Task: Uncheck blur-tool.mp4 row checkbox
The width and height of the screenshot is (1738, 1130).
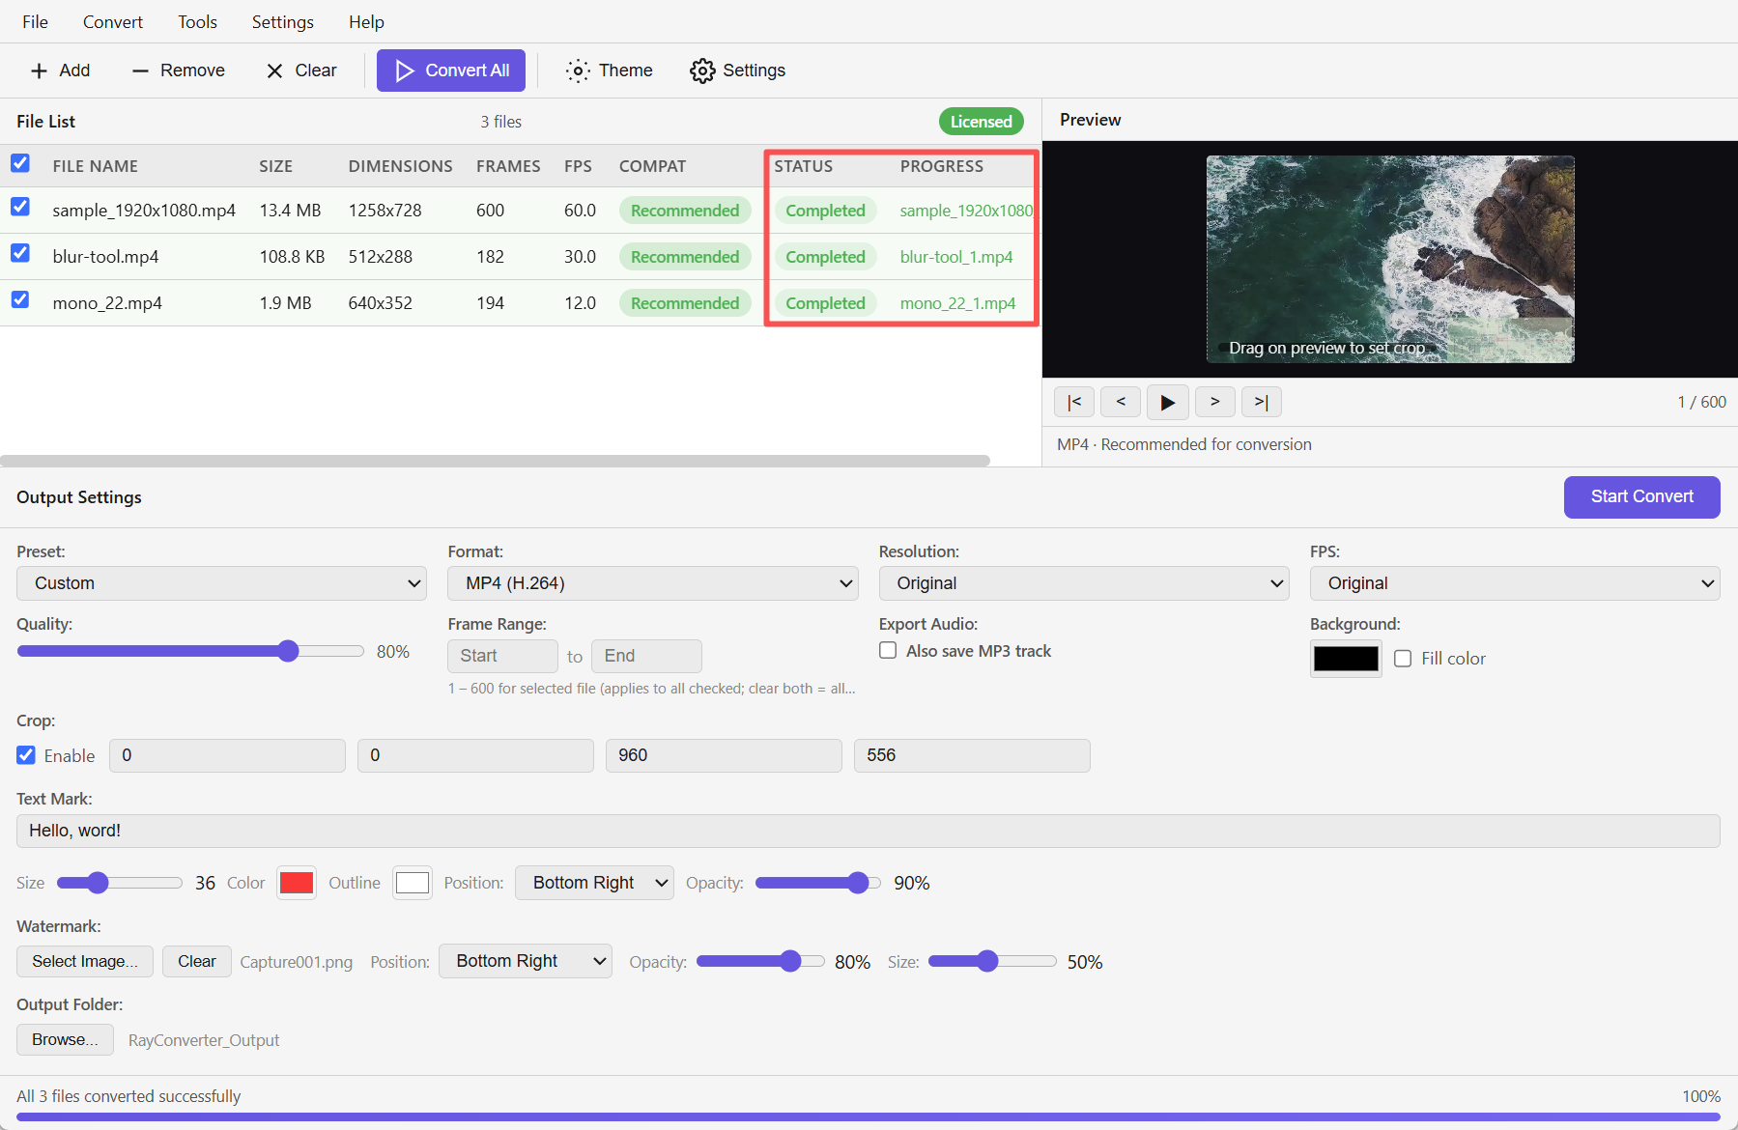Action: point(20,253)
